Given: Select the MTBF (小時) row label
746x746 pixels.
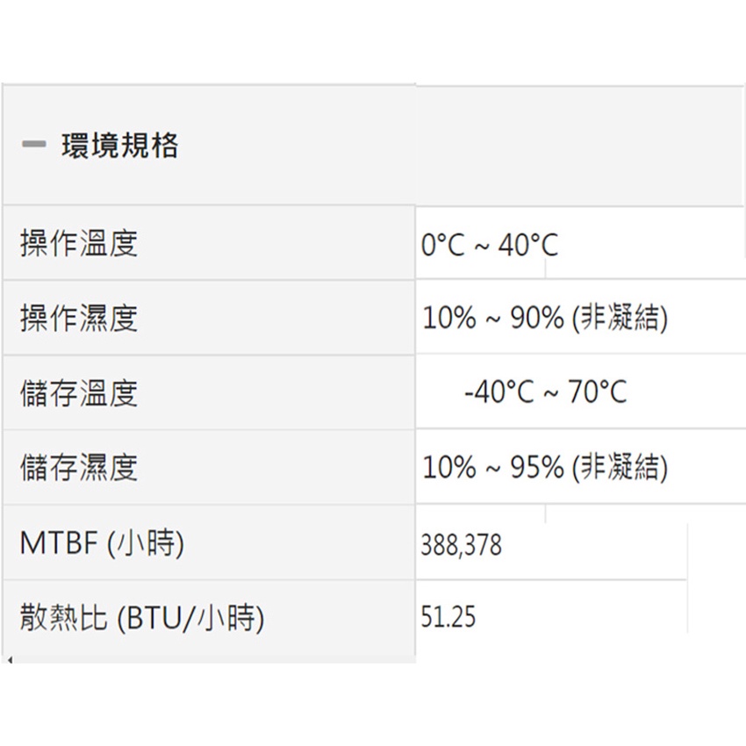Looking at the screenshot, I should (102, 544).
